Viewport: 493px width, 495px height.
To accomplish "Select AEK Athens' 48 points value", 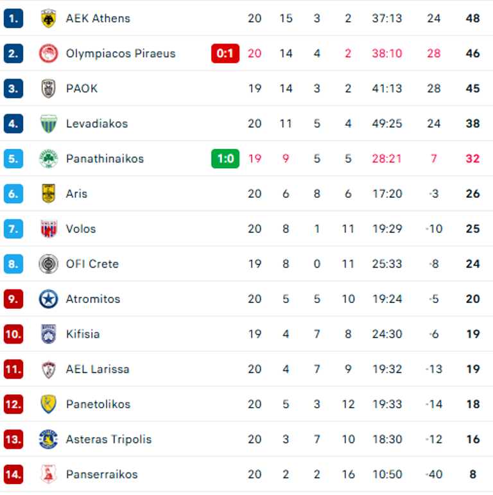I will 472,18.
